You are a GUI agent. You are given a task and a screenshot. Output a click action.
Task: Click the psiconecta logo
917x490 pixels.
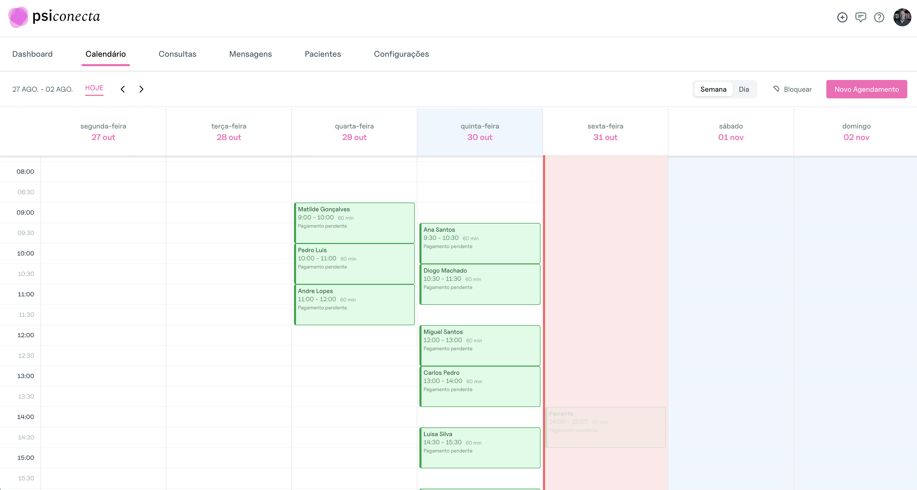click(53, 17)
